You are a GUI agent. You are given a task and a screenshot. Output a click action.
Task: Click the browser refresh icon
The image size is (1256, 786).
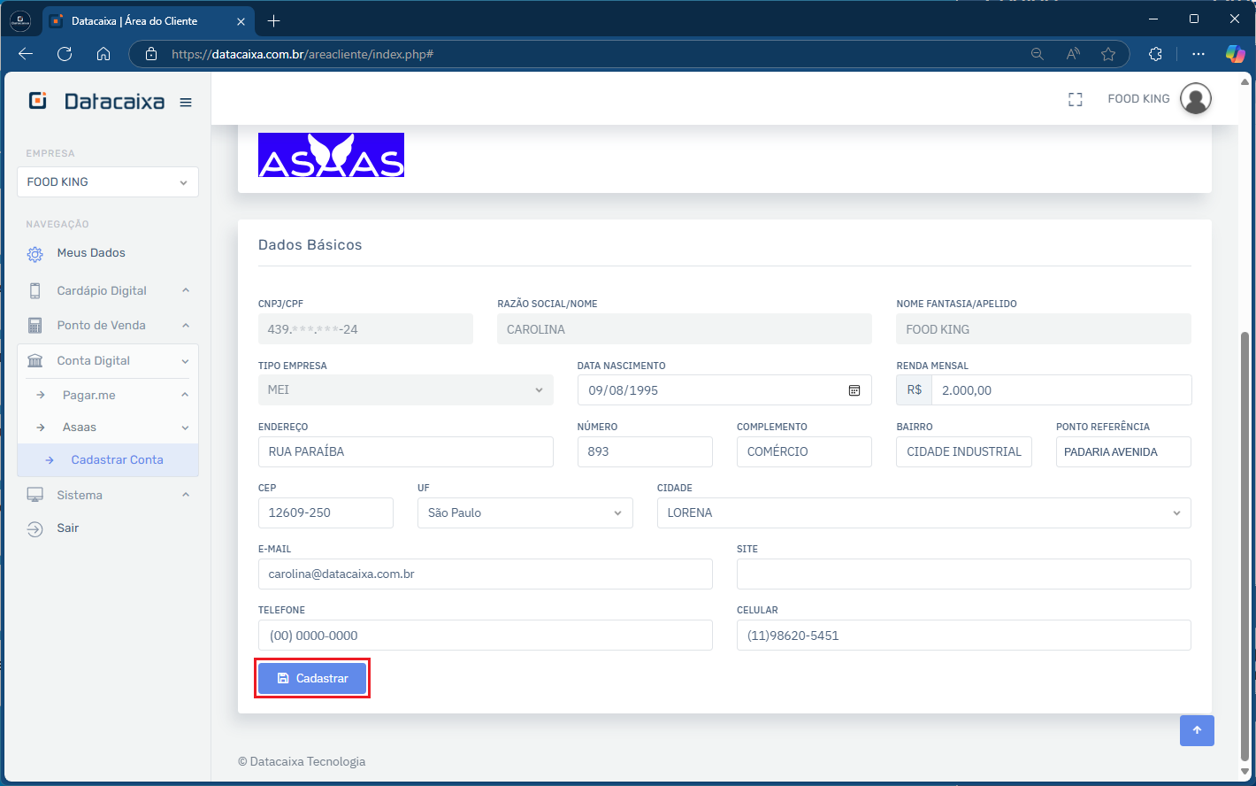[65, 54]
